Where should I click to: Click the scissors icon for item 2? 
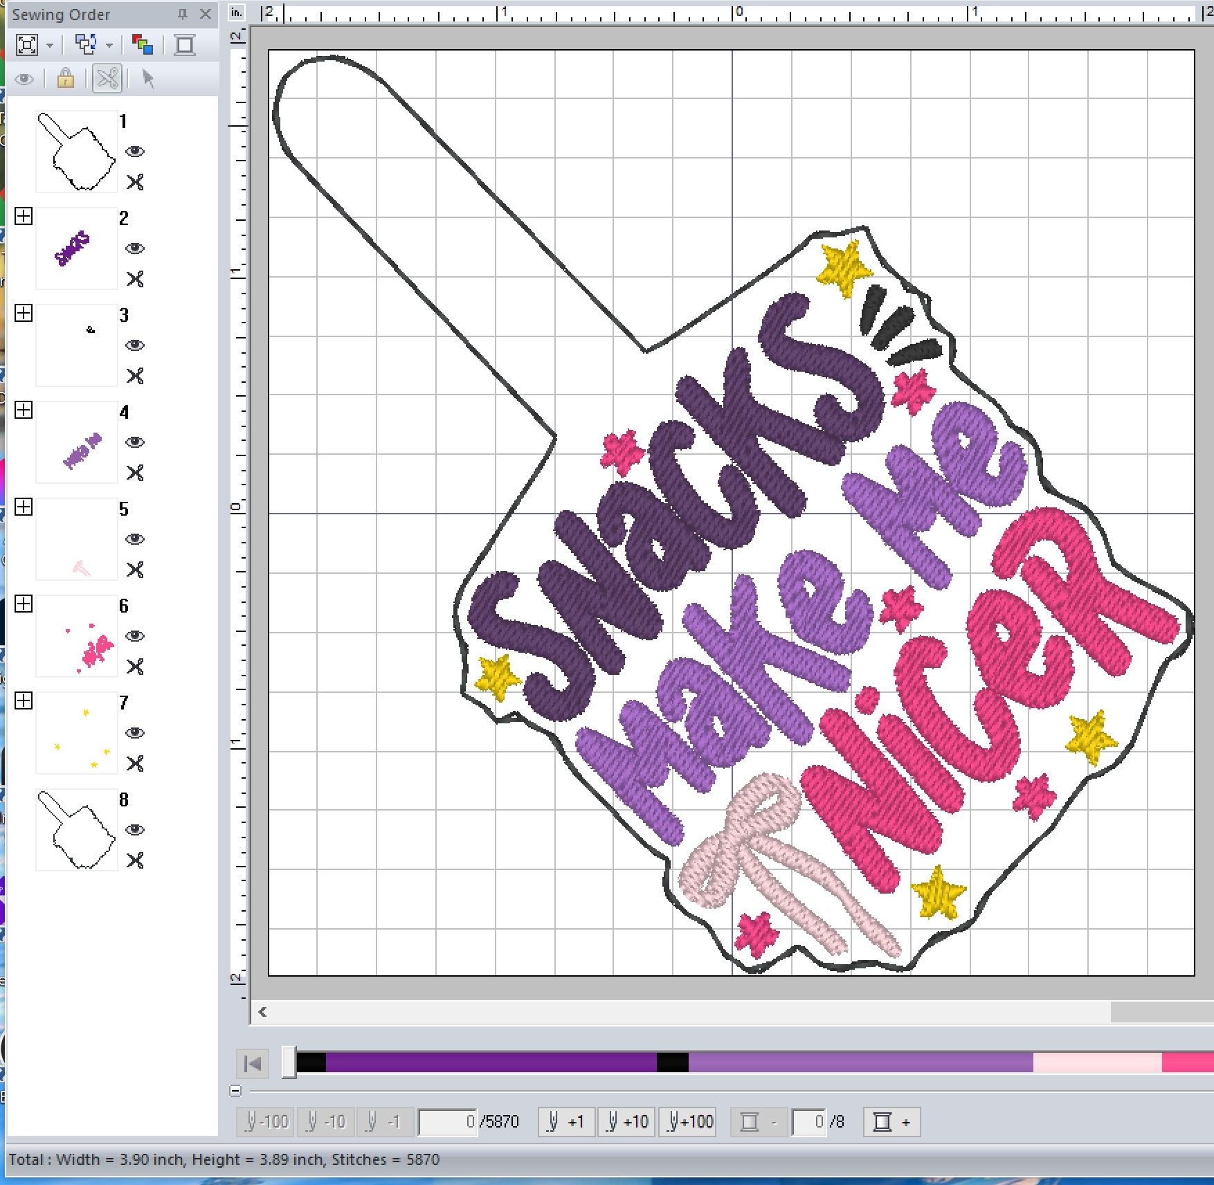(x=135, y=279)
